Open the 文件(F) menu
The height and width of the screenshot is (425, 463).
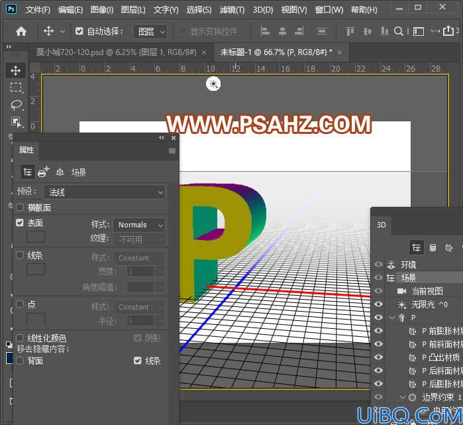[38, 10]
